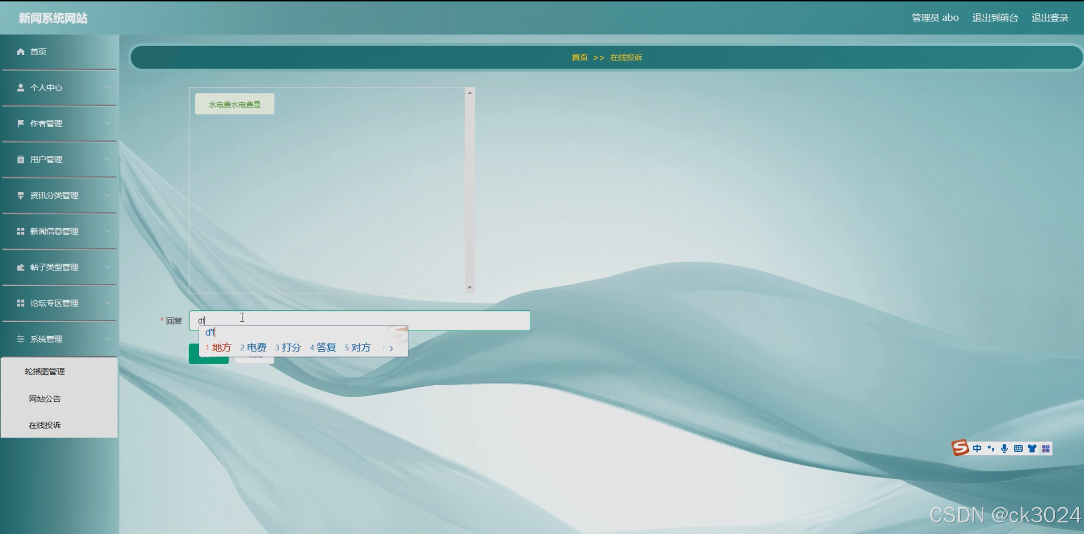Select IME candidate 3 打分
The image size is (1084, 534).
click(288, 348)
